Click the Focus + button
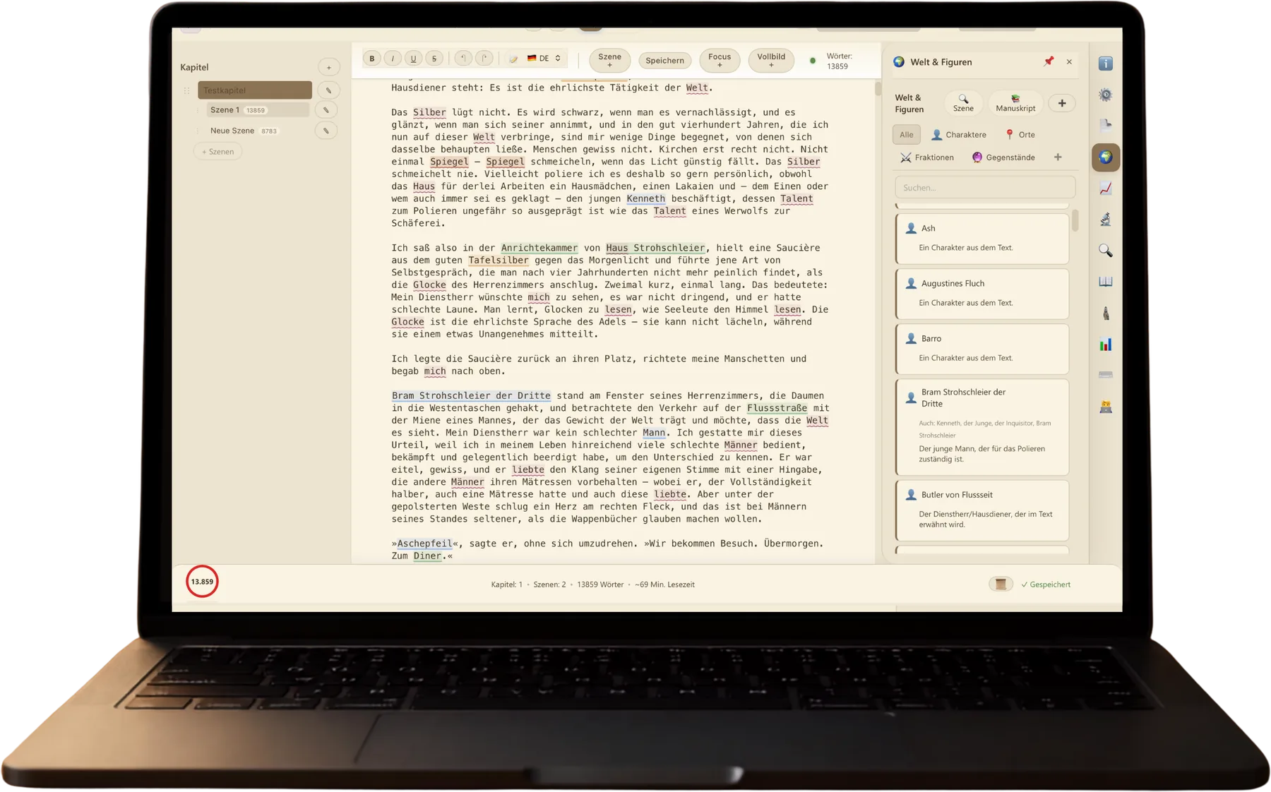This screenshot has height=792, width=1271. pos(720,60)
